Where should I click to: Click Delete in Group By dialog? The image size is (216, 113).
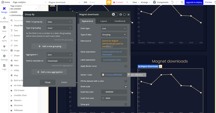click(x=64, y=82)
